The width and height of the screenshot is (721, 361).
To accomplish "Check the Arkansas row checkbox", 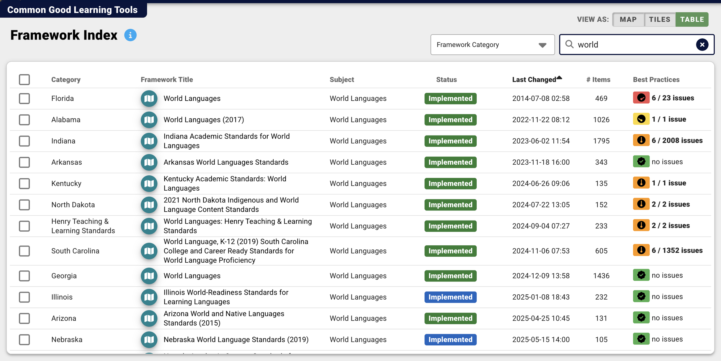I will point(24,162).
